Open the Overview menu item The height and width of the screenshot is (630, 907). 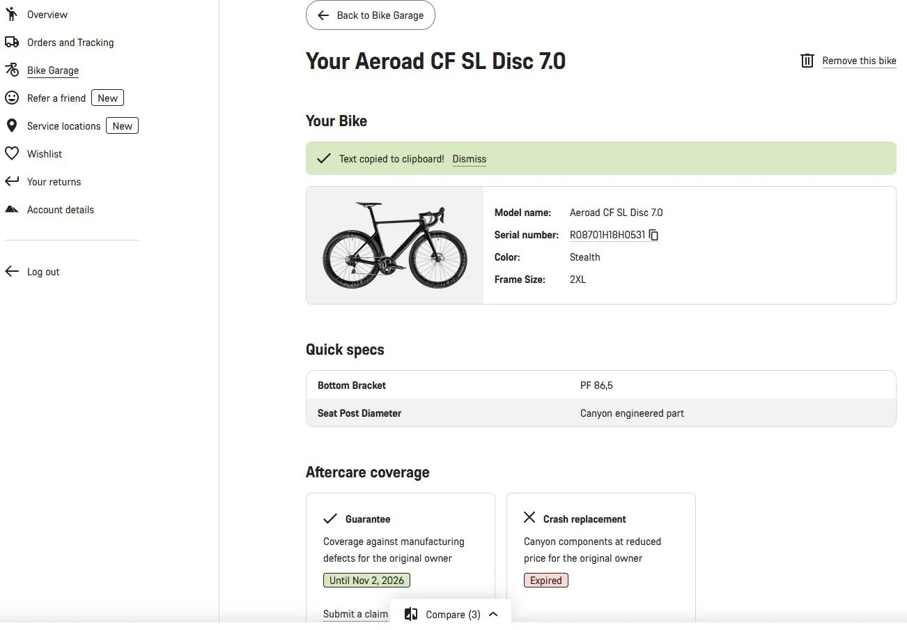pyautogui.click(x=47, y=15)
